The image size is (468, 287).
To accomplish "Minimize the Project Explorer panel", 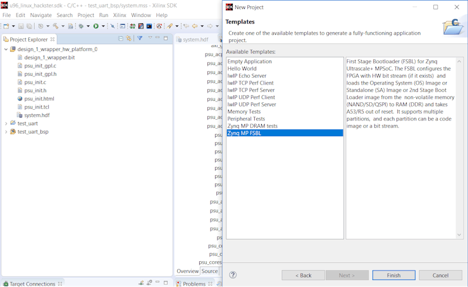I will tap(157, 38).
